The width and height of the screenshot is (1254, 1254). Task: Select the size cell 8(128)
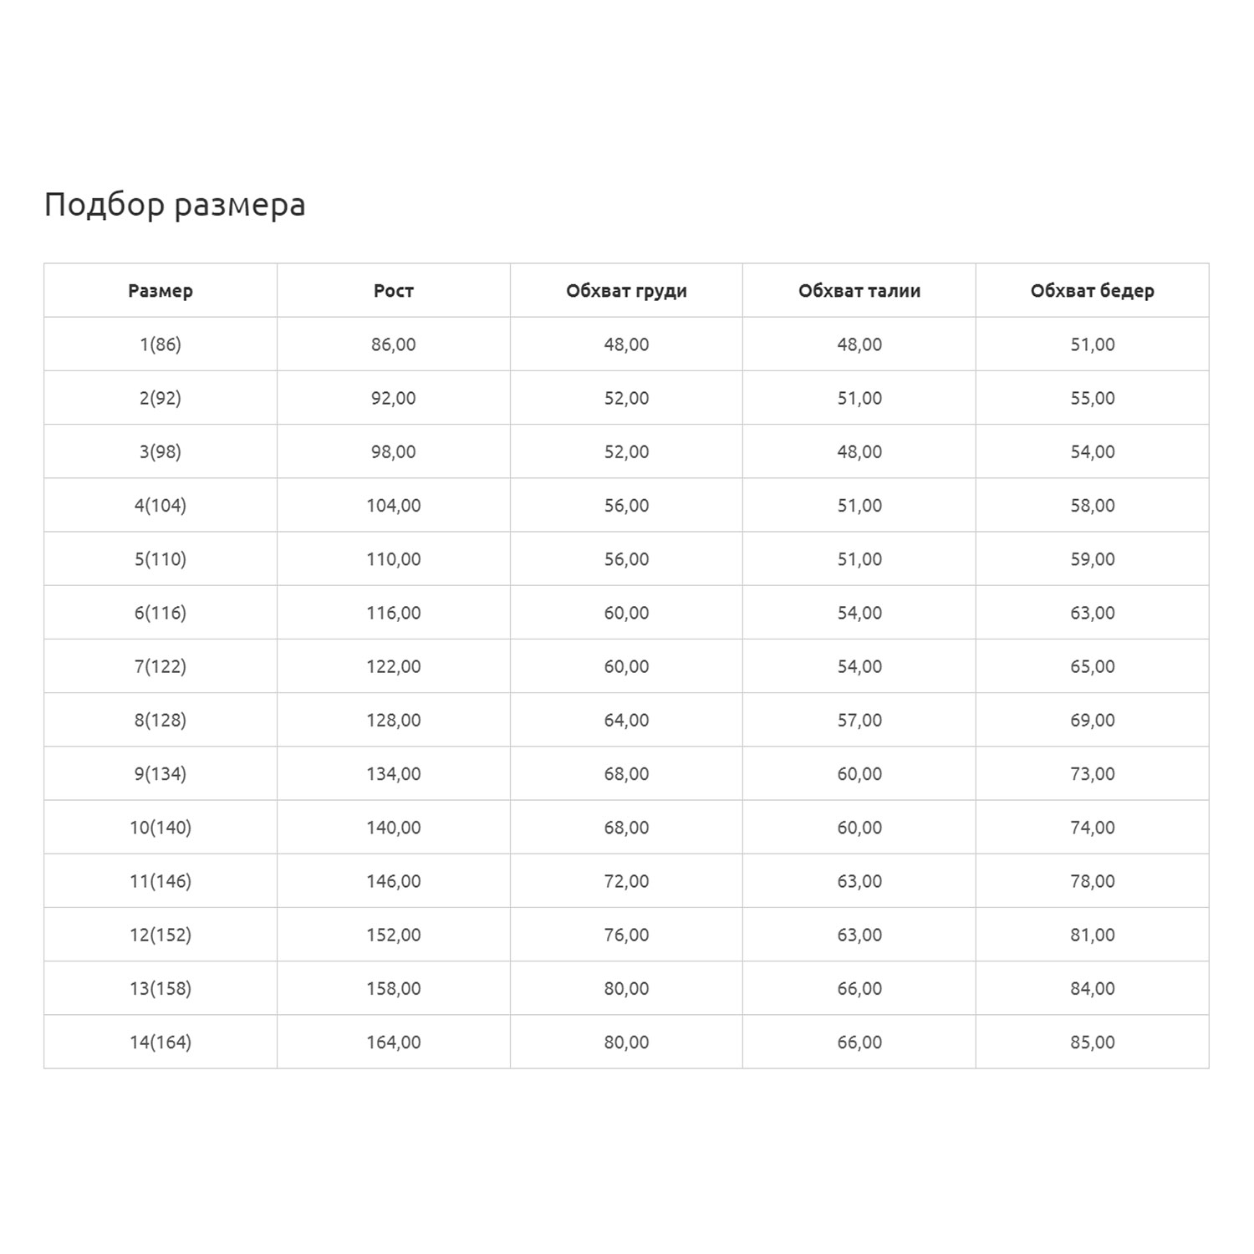(x=161, y=720)
